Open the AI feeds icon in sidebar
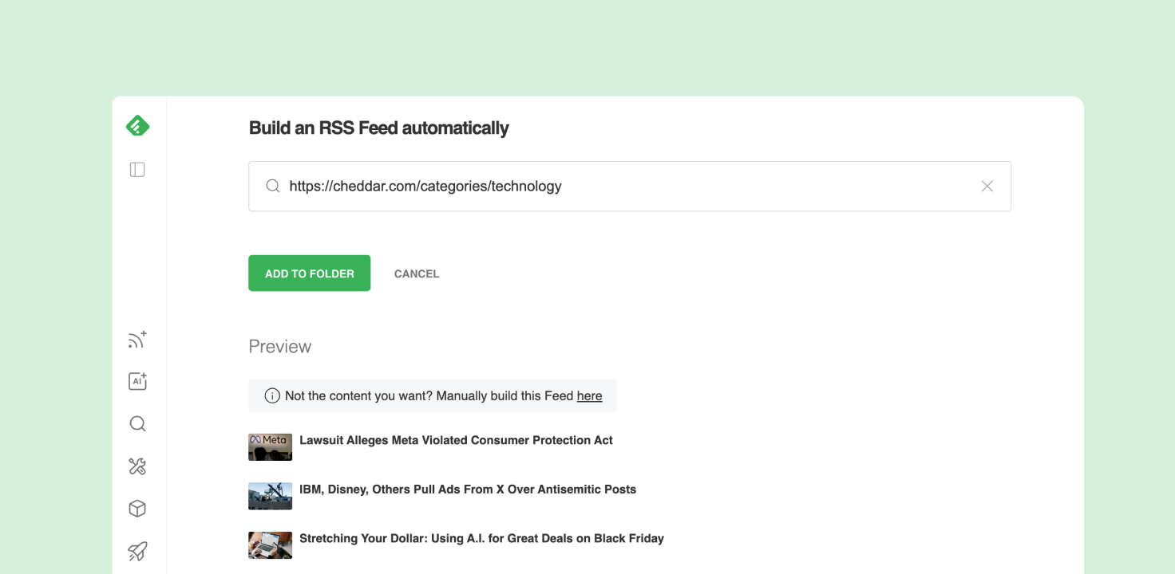The image size is (1175, 574). click(137, 381)
